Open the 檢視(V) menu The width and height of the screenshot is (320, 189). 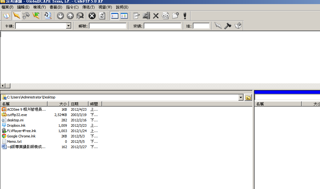(40, 7)
